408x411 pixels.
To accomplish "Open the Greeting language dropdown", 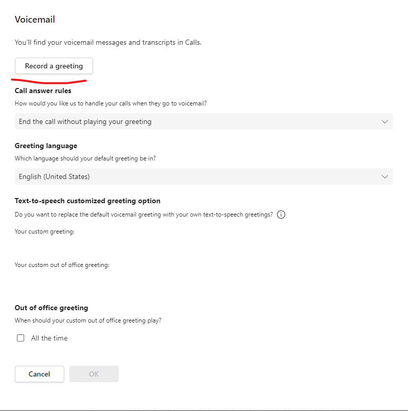I will tap(203, 176).
